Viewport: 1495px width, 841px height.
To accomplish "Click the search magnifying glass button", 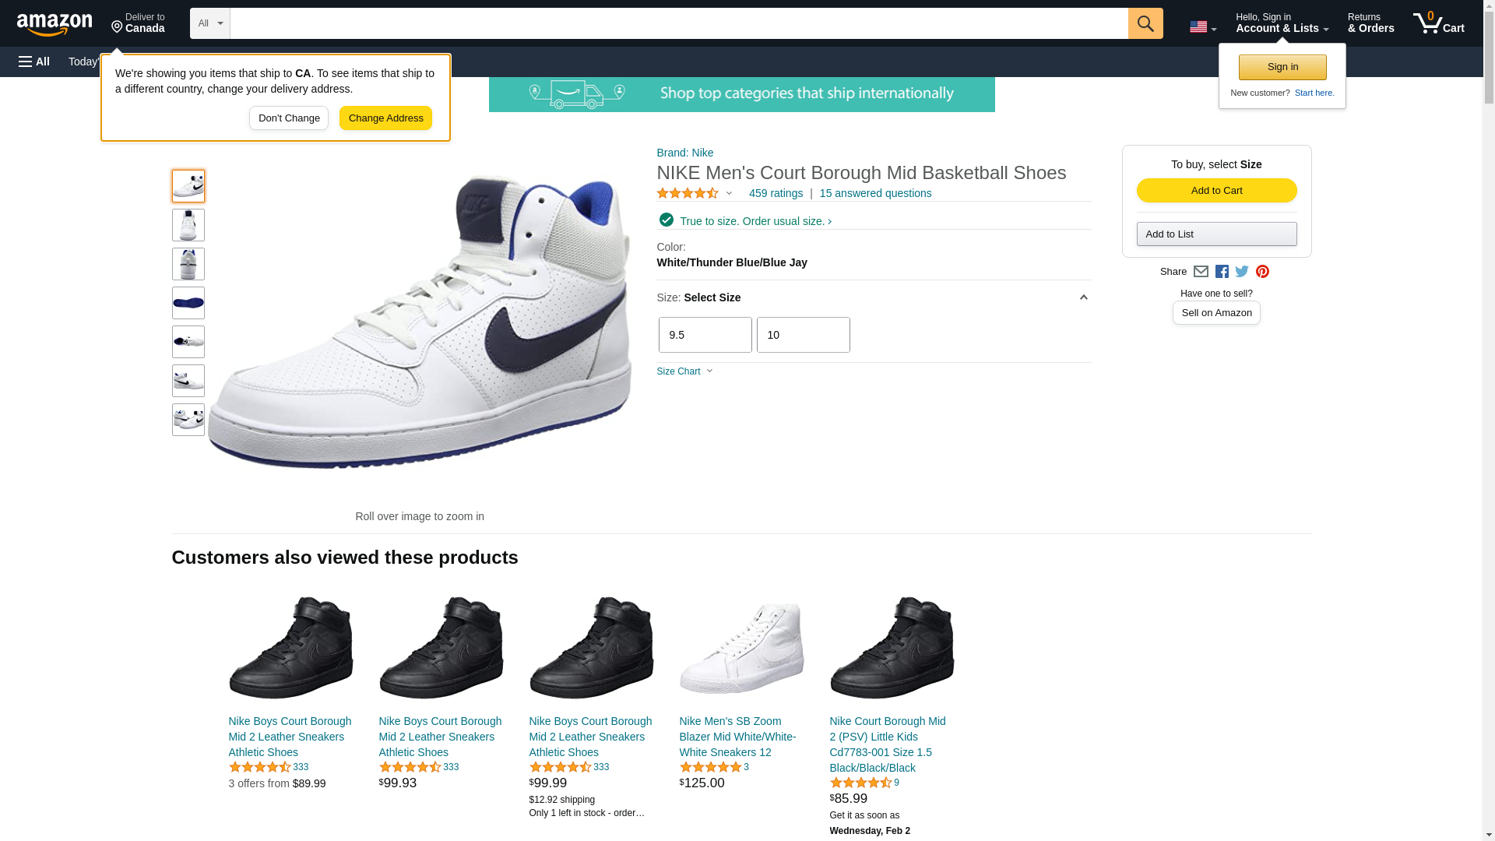I will (x=1145, y=23).
